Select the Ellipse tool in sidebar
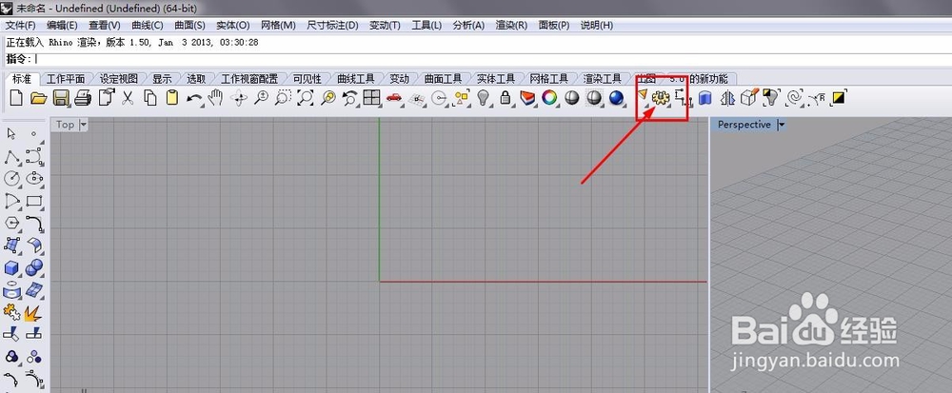952x393 pixels. pos(34,179)
